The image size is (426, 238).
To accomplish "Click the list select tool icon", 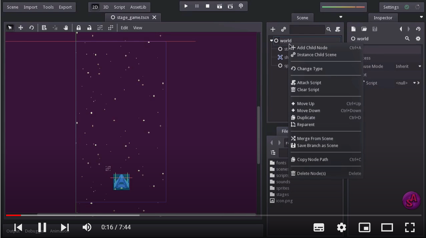I will click(x=44, y=28).
